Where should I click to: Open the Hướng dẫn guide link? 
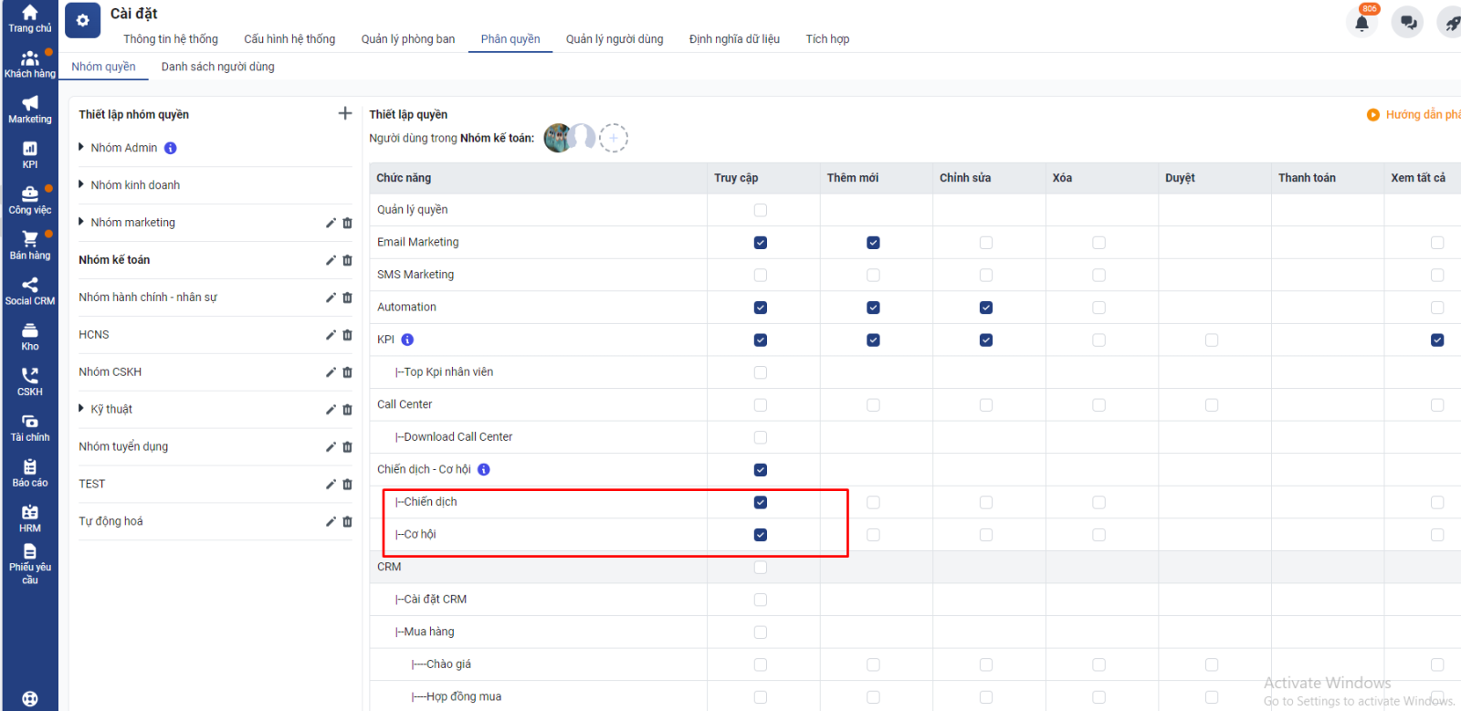tap(1421, 115)
